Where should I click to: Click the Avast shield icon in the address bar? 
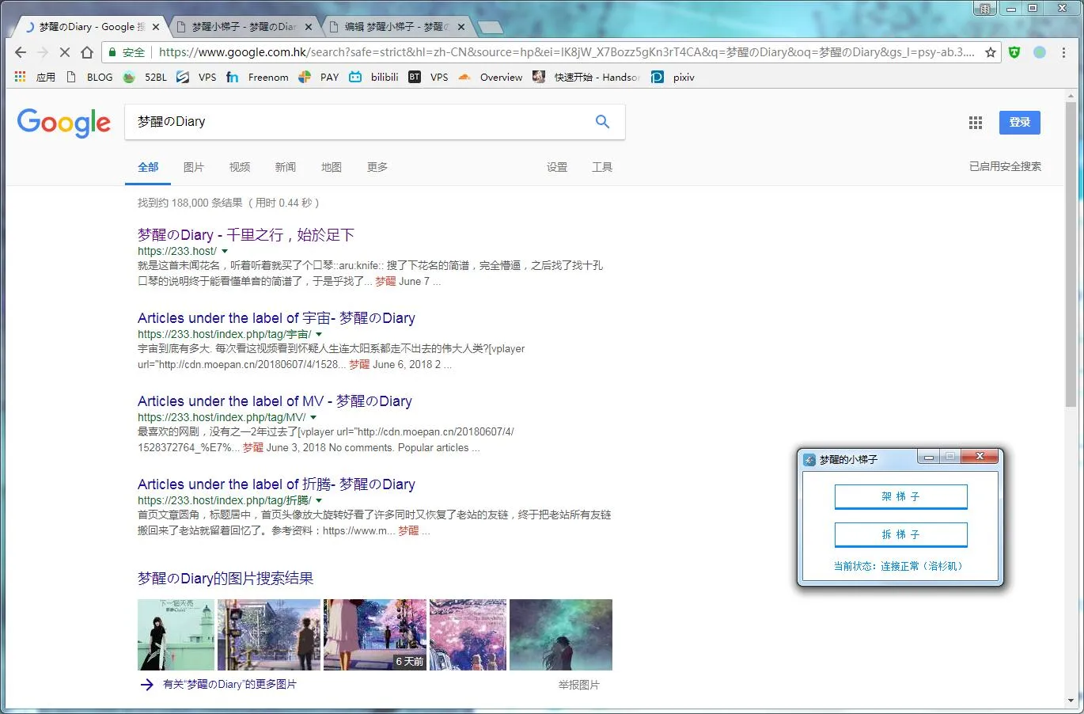(1014, 52)
